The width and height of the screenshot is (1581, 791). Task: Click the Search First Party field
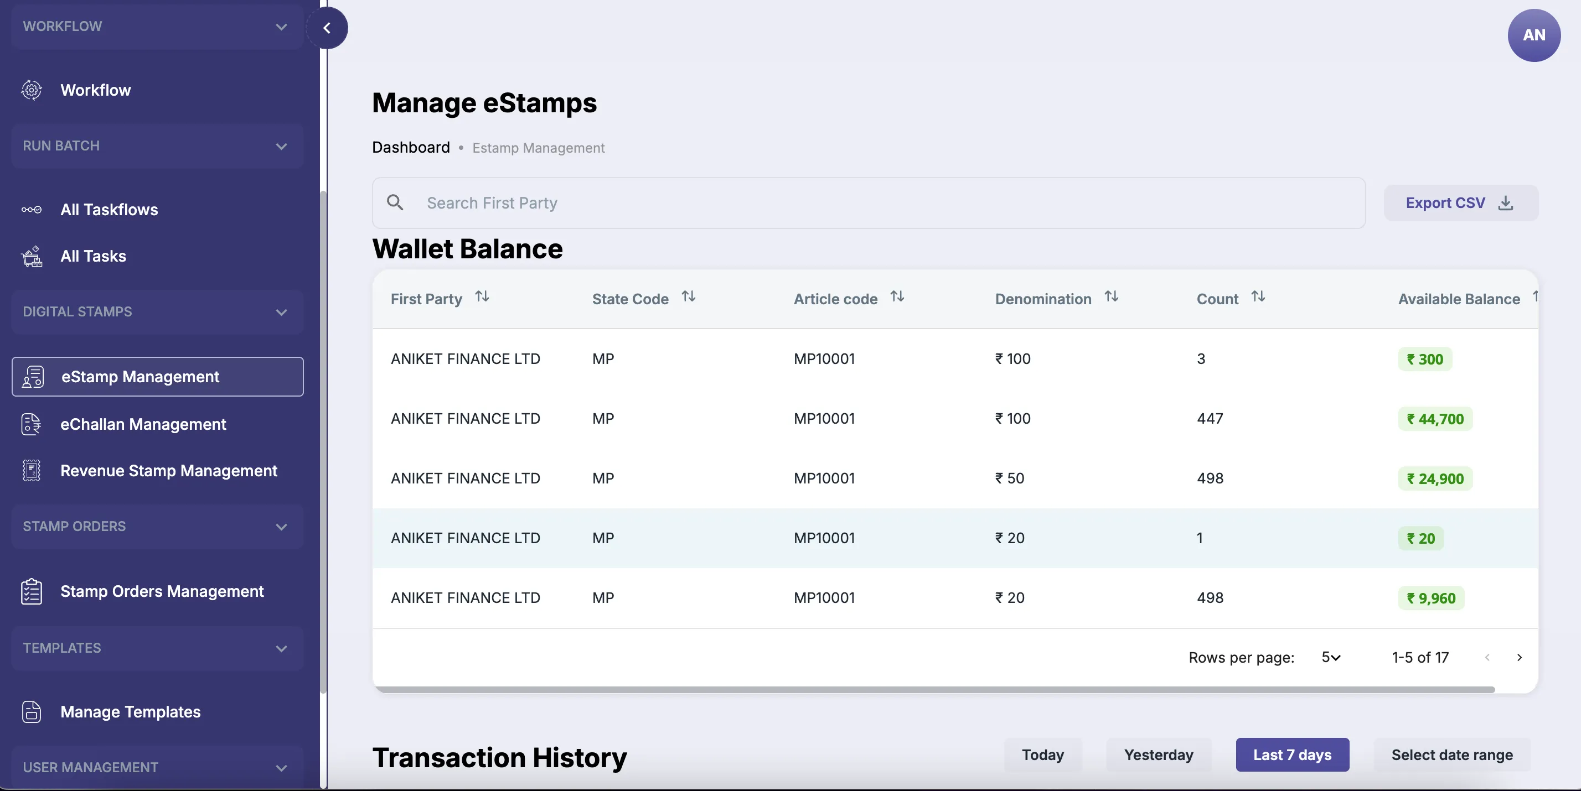869,203
